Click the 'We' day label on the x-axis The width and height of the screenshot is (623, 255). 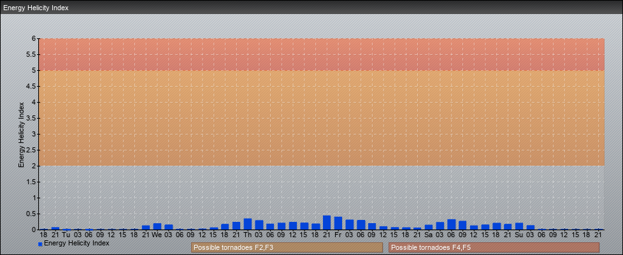(157, 235)
